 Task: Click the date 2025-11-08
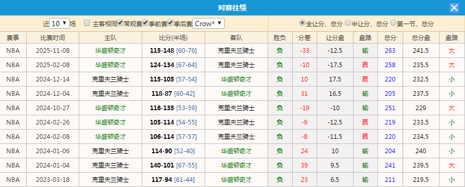[x=53, y=51]
